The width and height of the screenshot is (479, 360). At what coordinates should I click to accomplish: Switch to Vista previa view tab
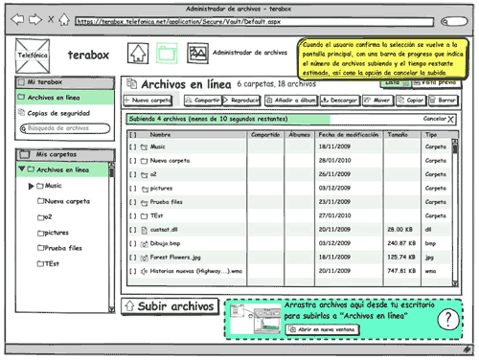(436, 82)
